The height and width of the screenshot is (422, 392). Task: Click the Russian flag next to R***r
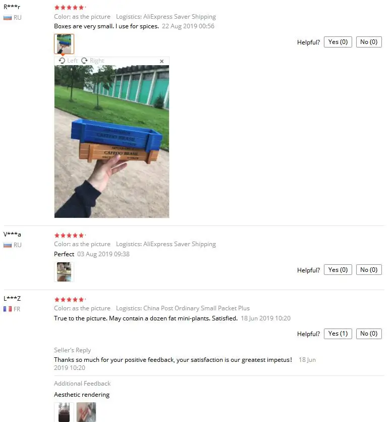coord(8,18)
